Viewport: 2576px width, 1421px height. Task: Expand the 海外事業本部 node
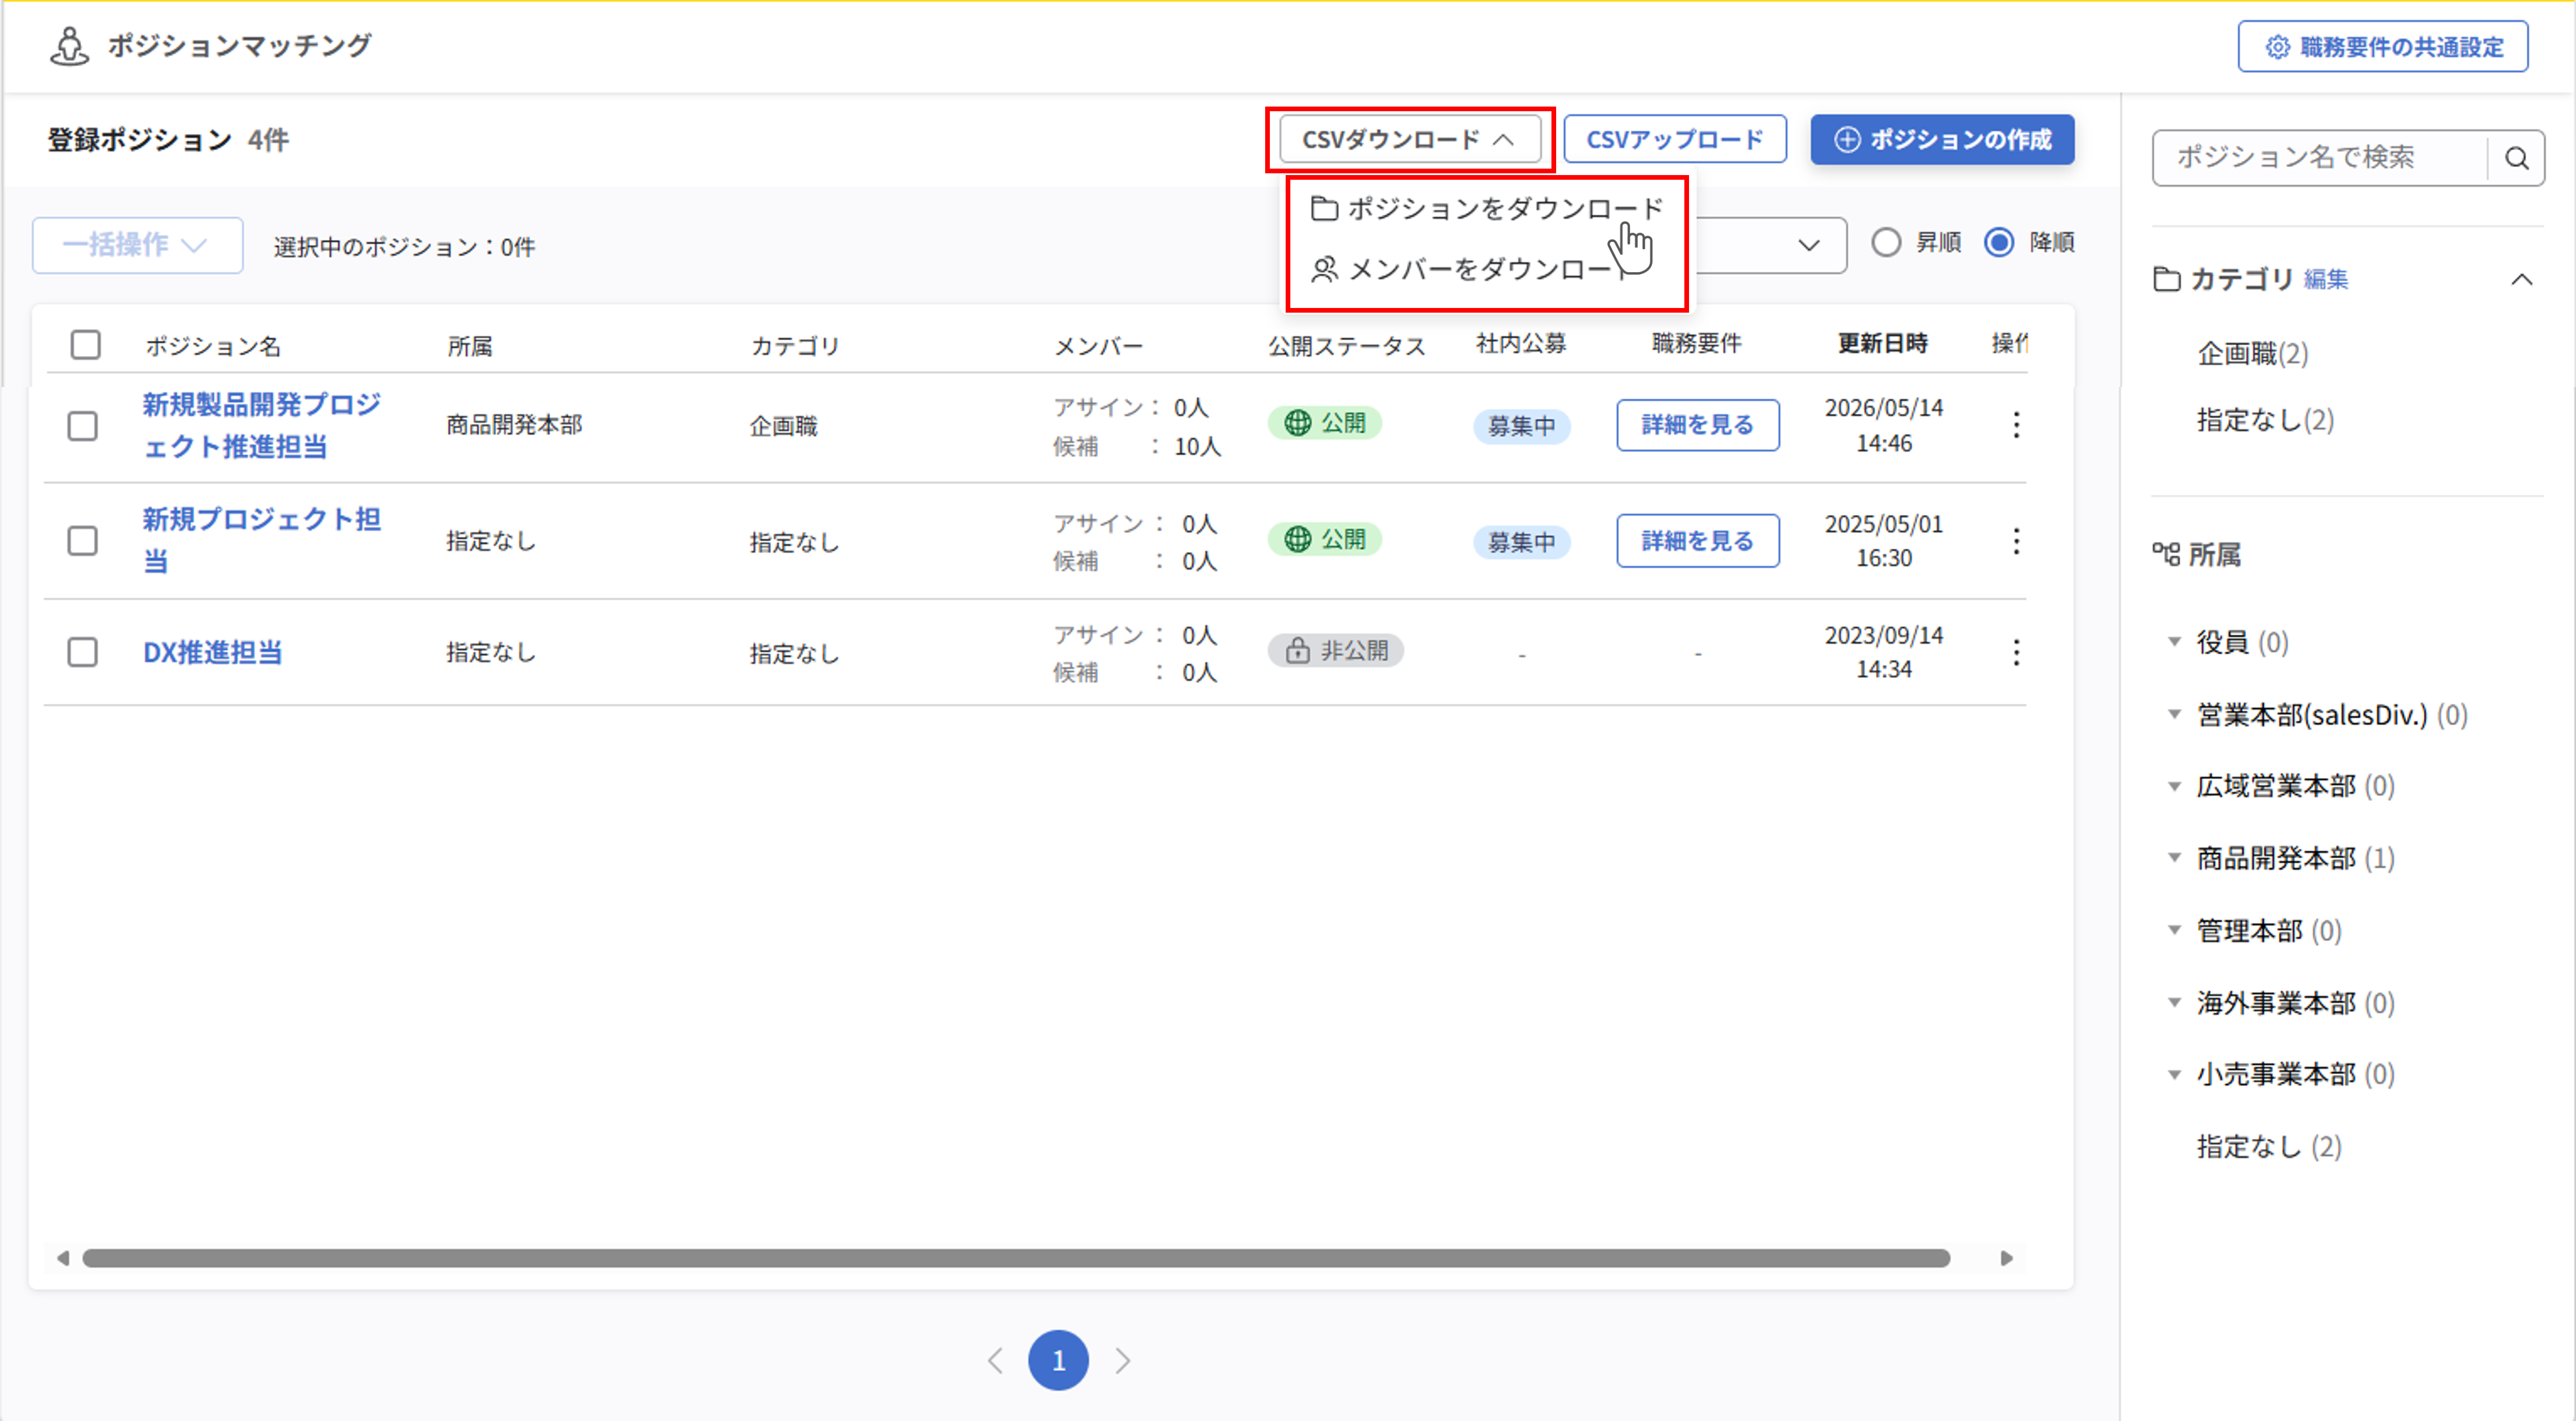pyautogui.click(x=2174, y=1002)
